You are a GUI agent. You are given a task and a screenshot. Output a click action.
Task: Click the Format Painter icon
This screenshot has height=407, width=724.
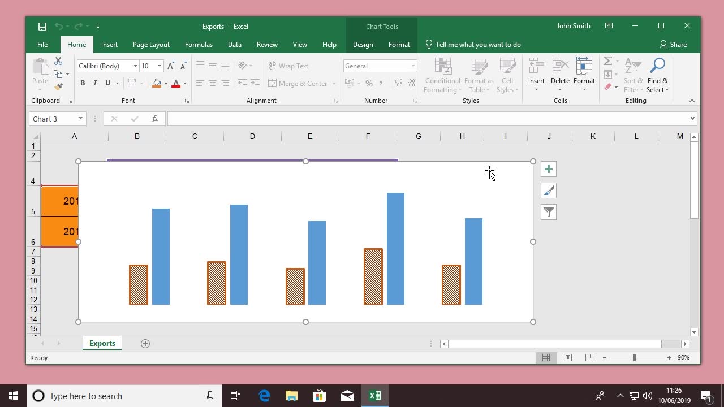58,86
